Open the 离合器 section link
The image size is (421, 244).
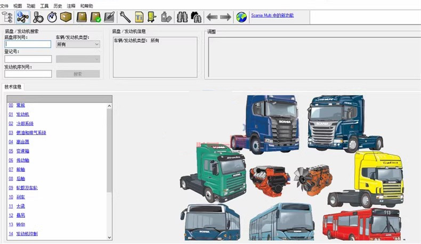22,142
